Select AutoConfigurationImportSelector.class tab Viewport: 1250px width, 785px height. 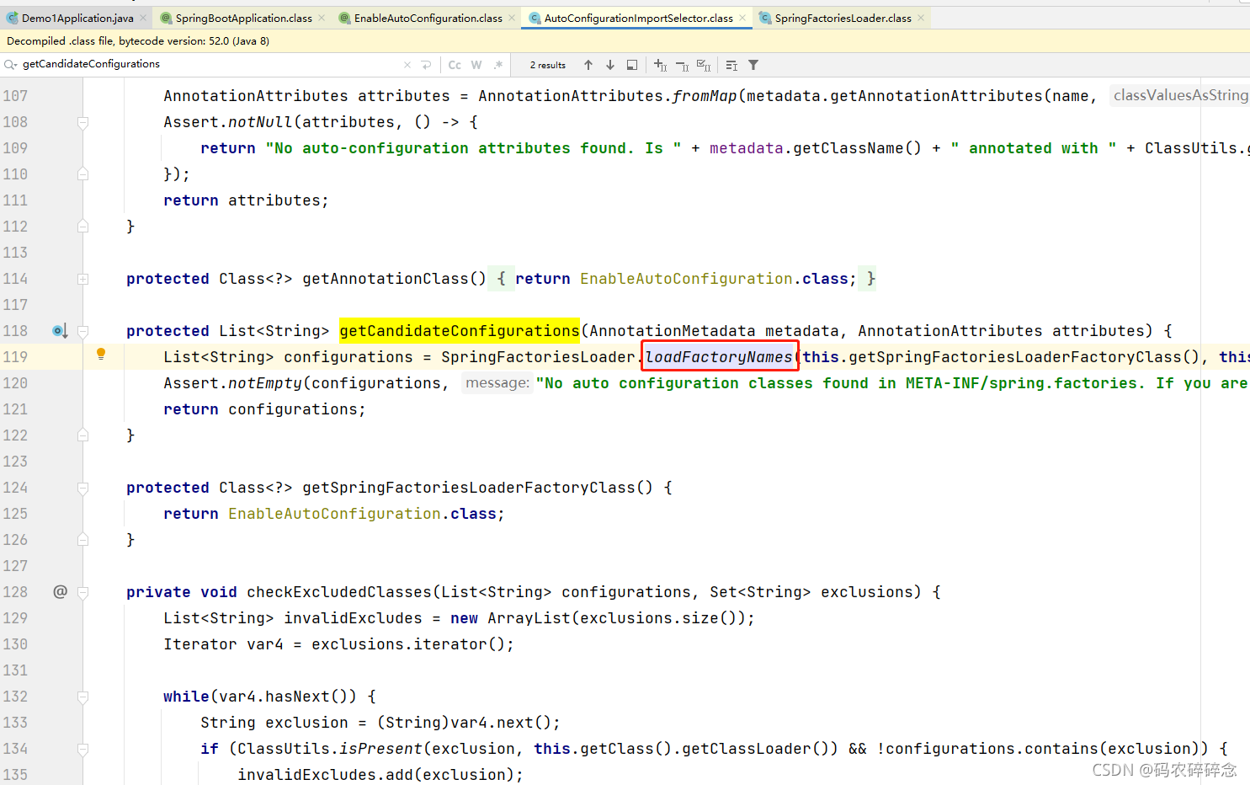(x=637, y=18)
